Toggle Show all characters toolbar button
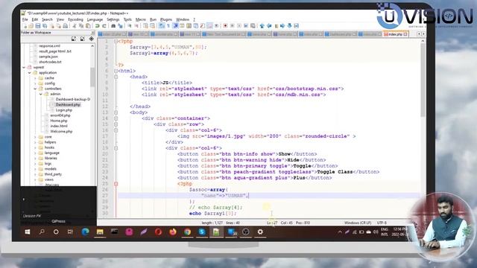This screenshot has width=477, height=268. point(168,26)
